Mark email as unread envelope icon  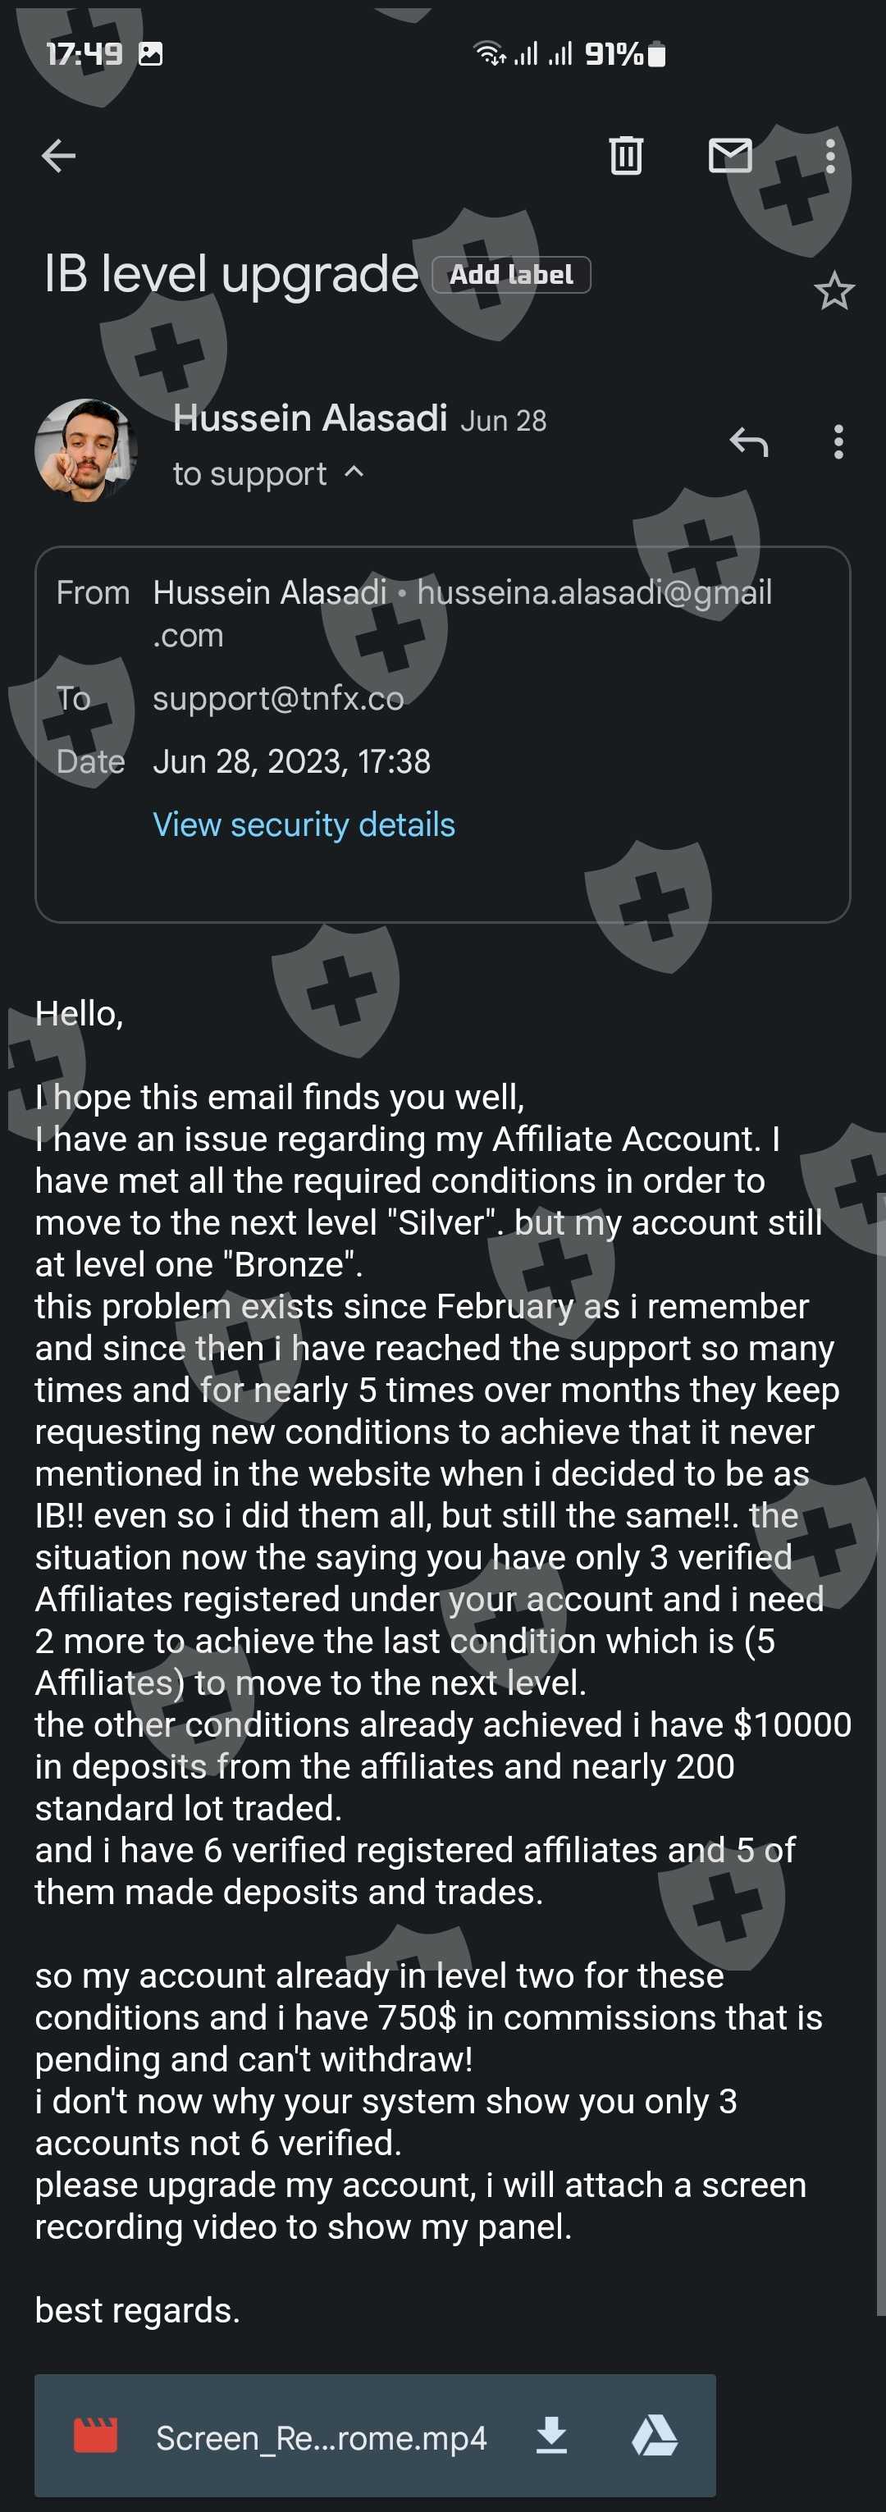click(x=729, y=155)
